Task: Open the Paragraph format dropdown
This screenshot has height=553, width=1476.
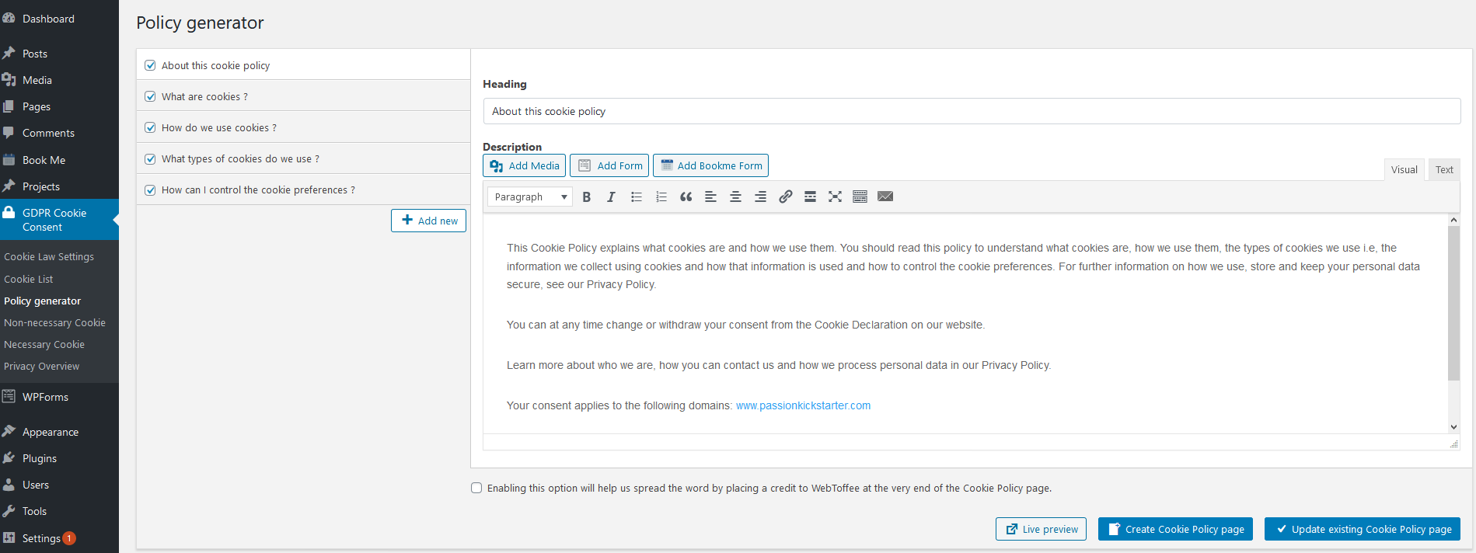Action: (x=530, y=197)
